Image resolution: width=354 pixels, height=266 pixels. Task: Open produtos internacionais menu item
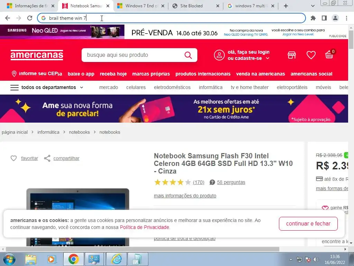pos(203,74)
